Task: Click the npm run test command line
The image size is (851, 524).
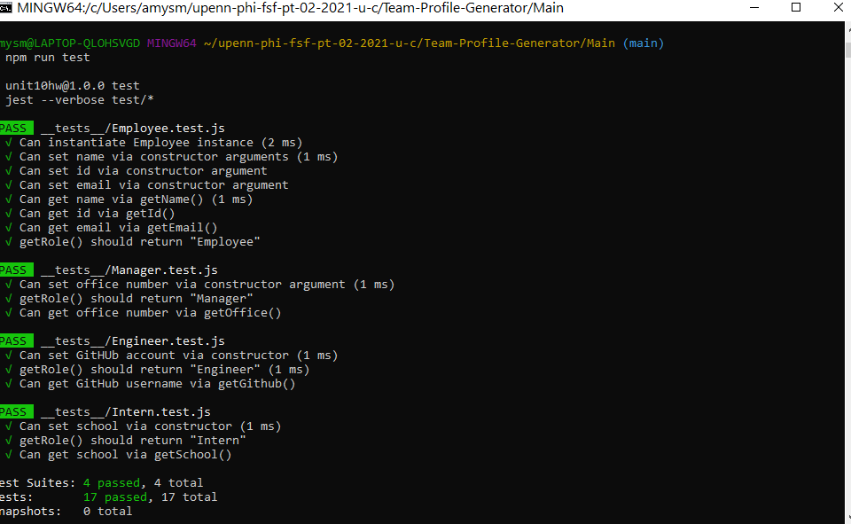Action: click(x=44, y=56)
